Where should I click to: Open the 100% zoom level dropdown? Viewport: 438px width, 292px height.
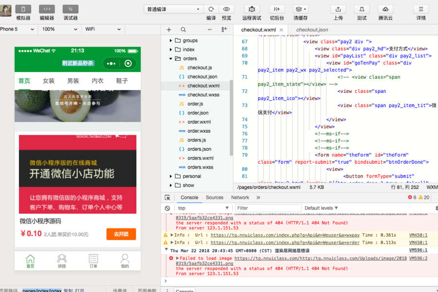click(59, 29)
